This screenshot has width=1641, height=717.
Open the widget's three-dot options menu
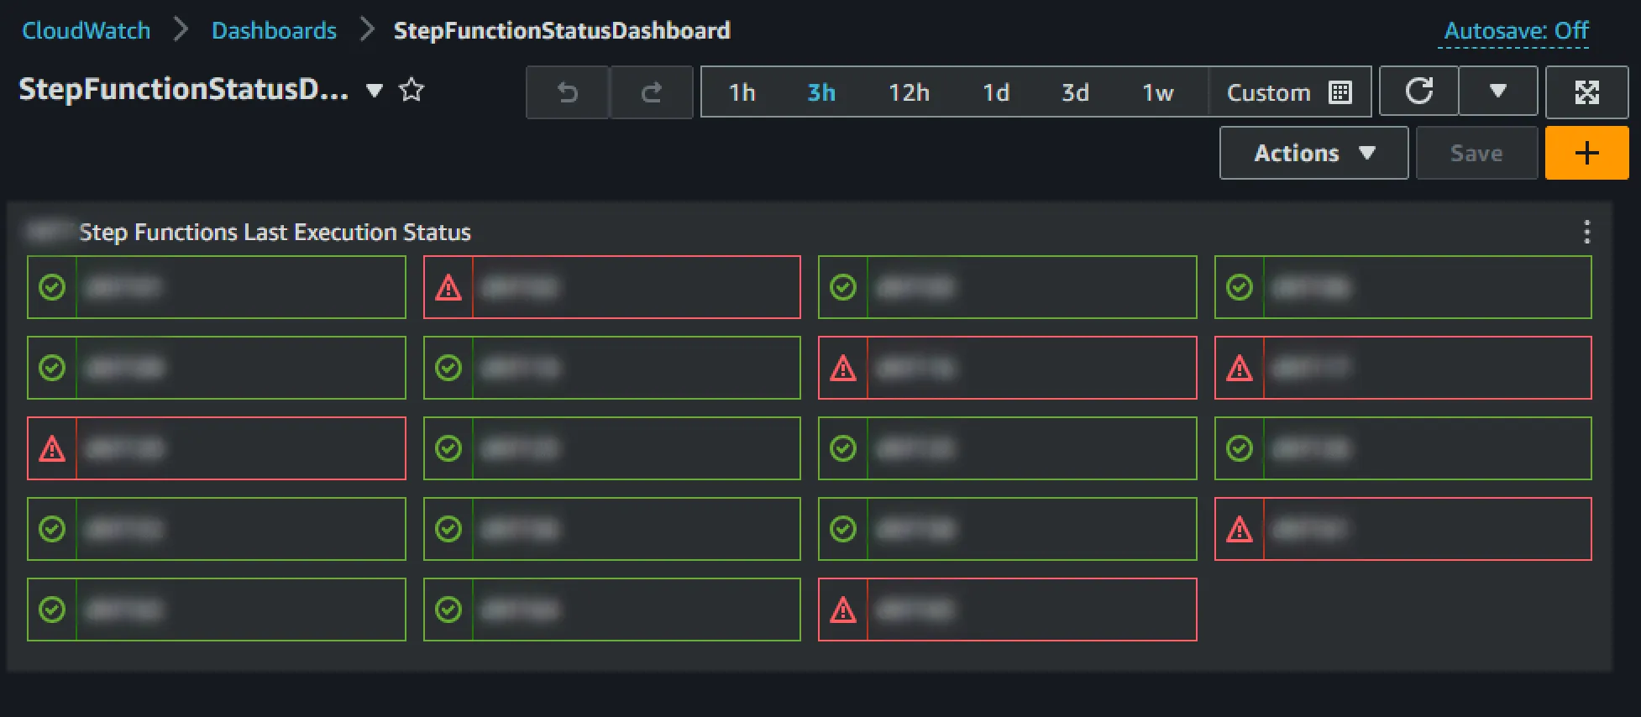coord(1586,232)
